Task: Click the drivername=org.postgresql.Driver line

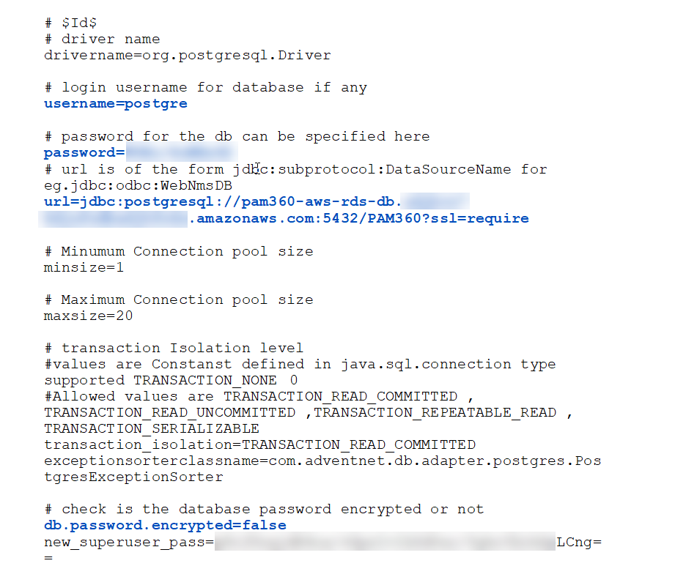Action: (x=187, y=55)
